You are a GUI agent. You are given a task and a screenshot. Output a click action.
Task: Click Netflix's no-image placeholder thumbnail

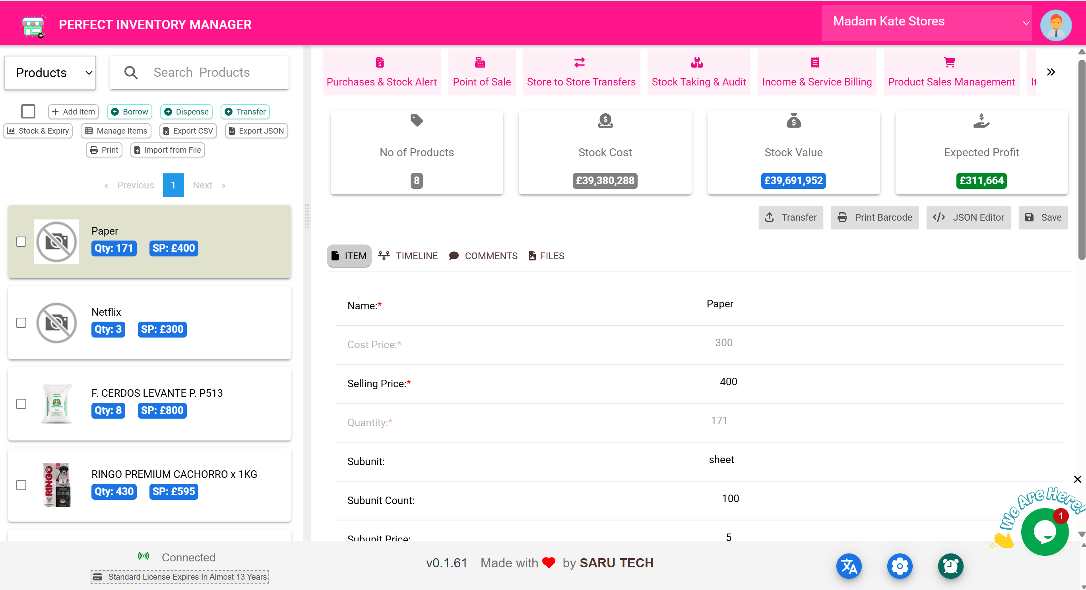[x=56, y=323]
